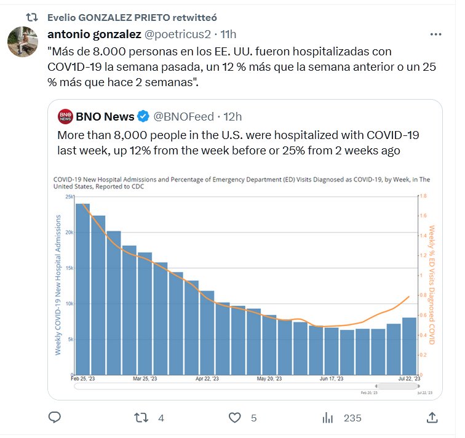Click the quoted tweet's English text

pyautogui.click(x=238, y=142)
